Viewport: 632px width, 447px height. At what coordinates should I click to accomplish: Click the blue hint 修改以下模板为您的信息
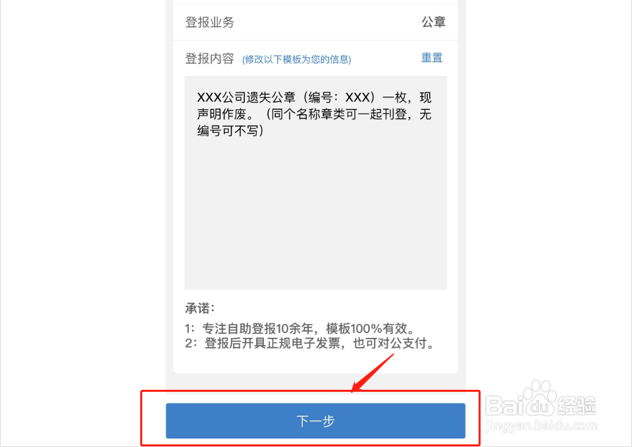(296, 60)
